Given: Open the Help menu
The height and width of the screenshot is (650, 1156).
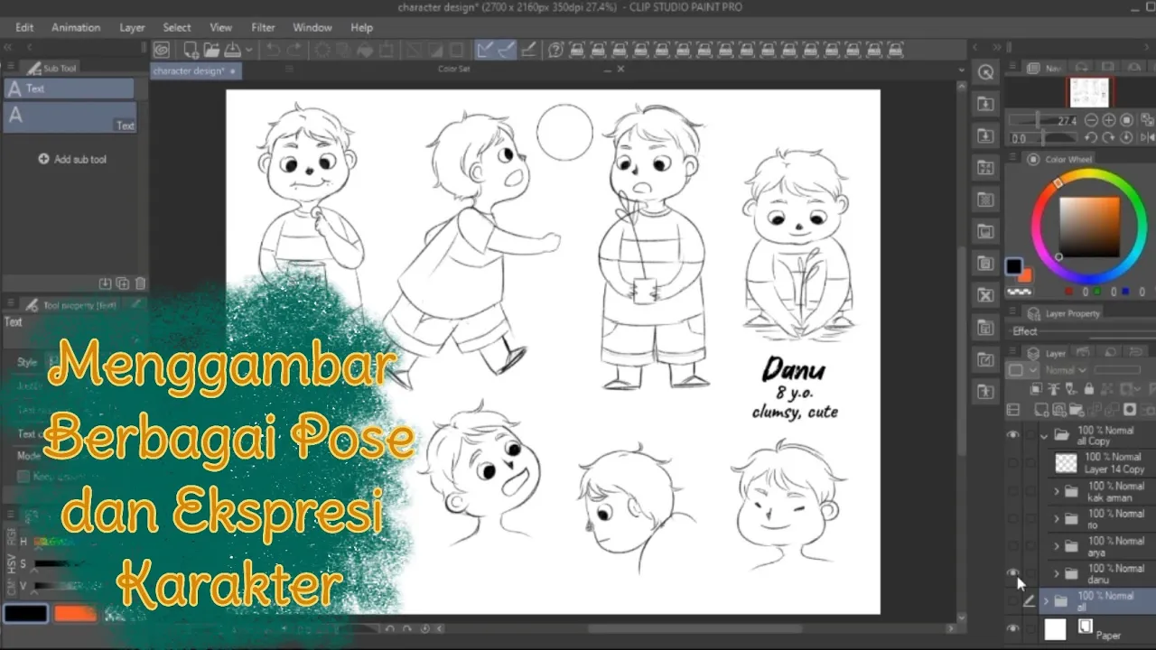Looking at the screenshot, I should [x=361, y=27].
